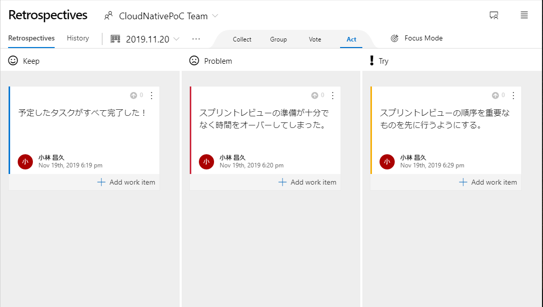Screen dimensions: 543x307
Task: Open the 2019.11.20 retrospective date dropdown
Action: [x=176, y=38]
